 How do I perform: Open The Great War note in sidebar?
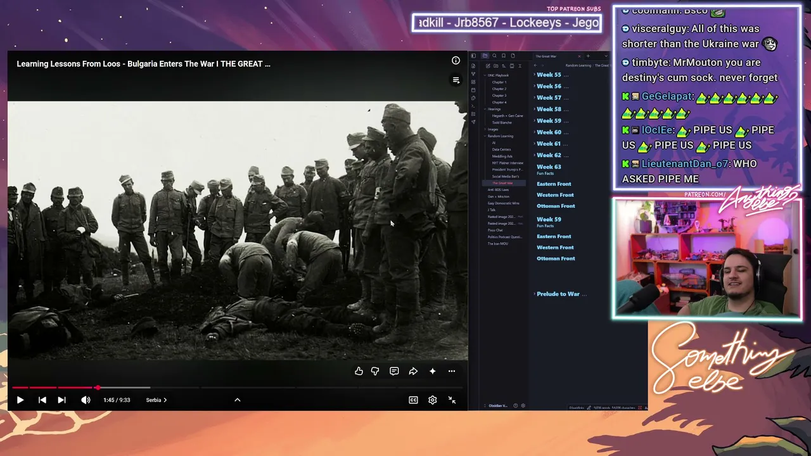click(502, 183)
